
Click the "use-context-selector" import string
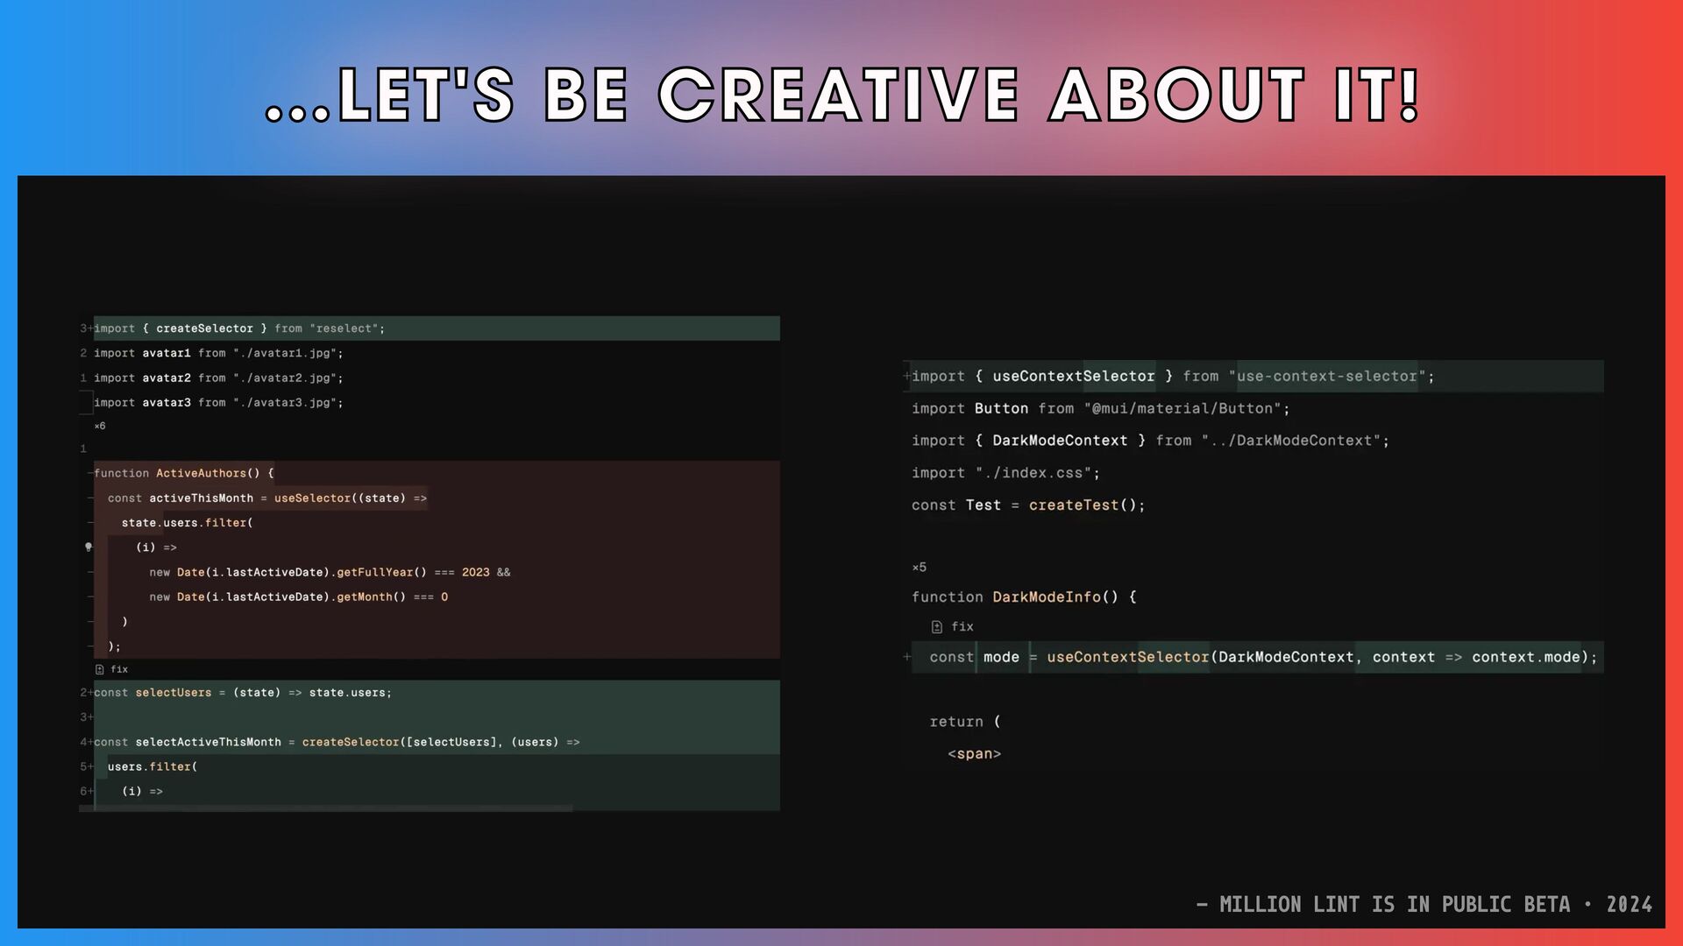point(1326,377)
